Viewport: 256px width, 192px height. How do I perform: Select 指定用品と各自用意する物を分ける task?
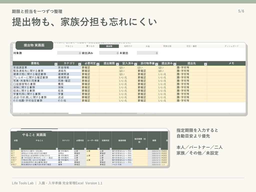(39, 155)
